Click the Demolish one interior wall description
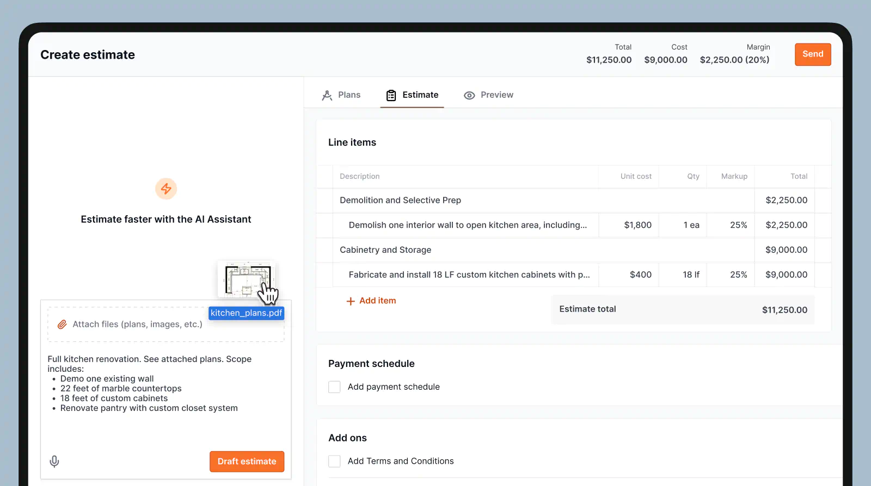This screenshot has width=871, height=486. (x=468, y=225)
